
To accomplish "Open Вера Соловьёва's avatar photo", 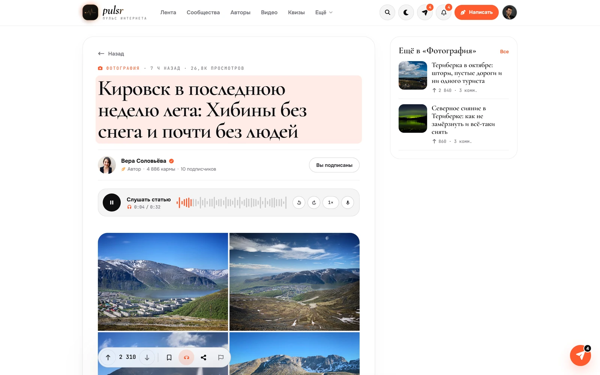I will 107,165.
